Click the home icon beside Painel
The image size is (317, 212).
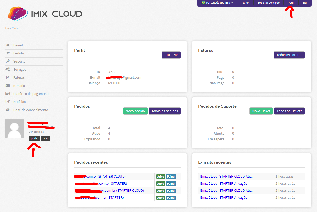tap(8, 45)
